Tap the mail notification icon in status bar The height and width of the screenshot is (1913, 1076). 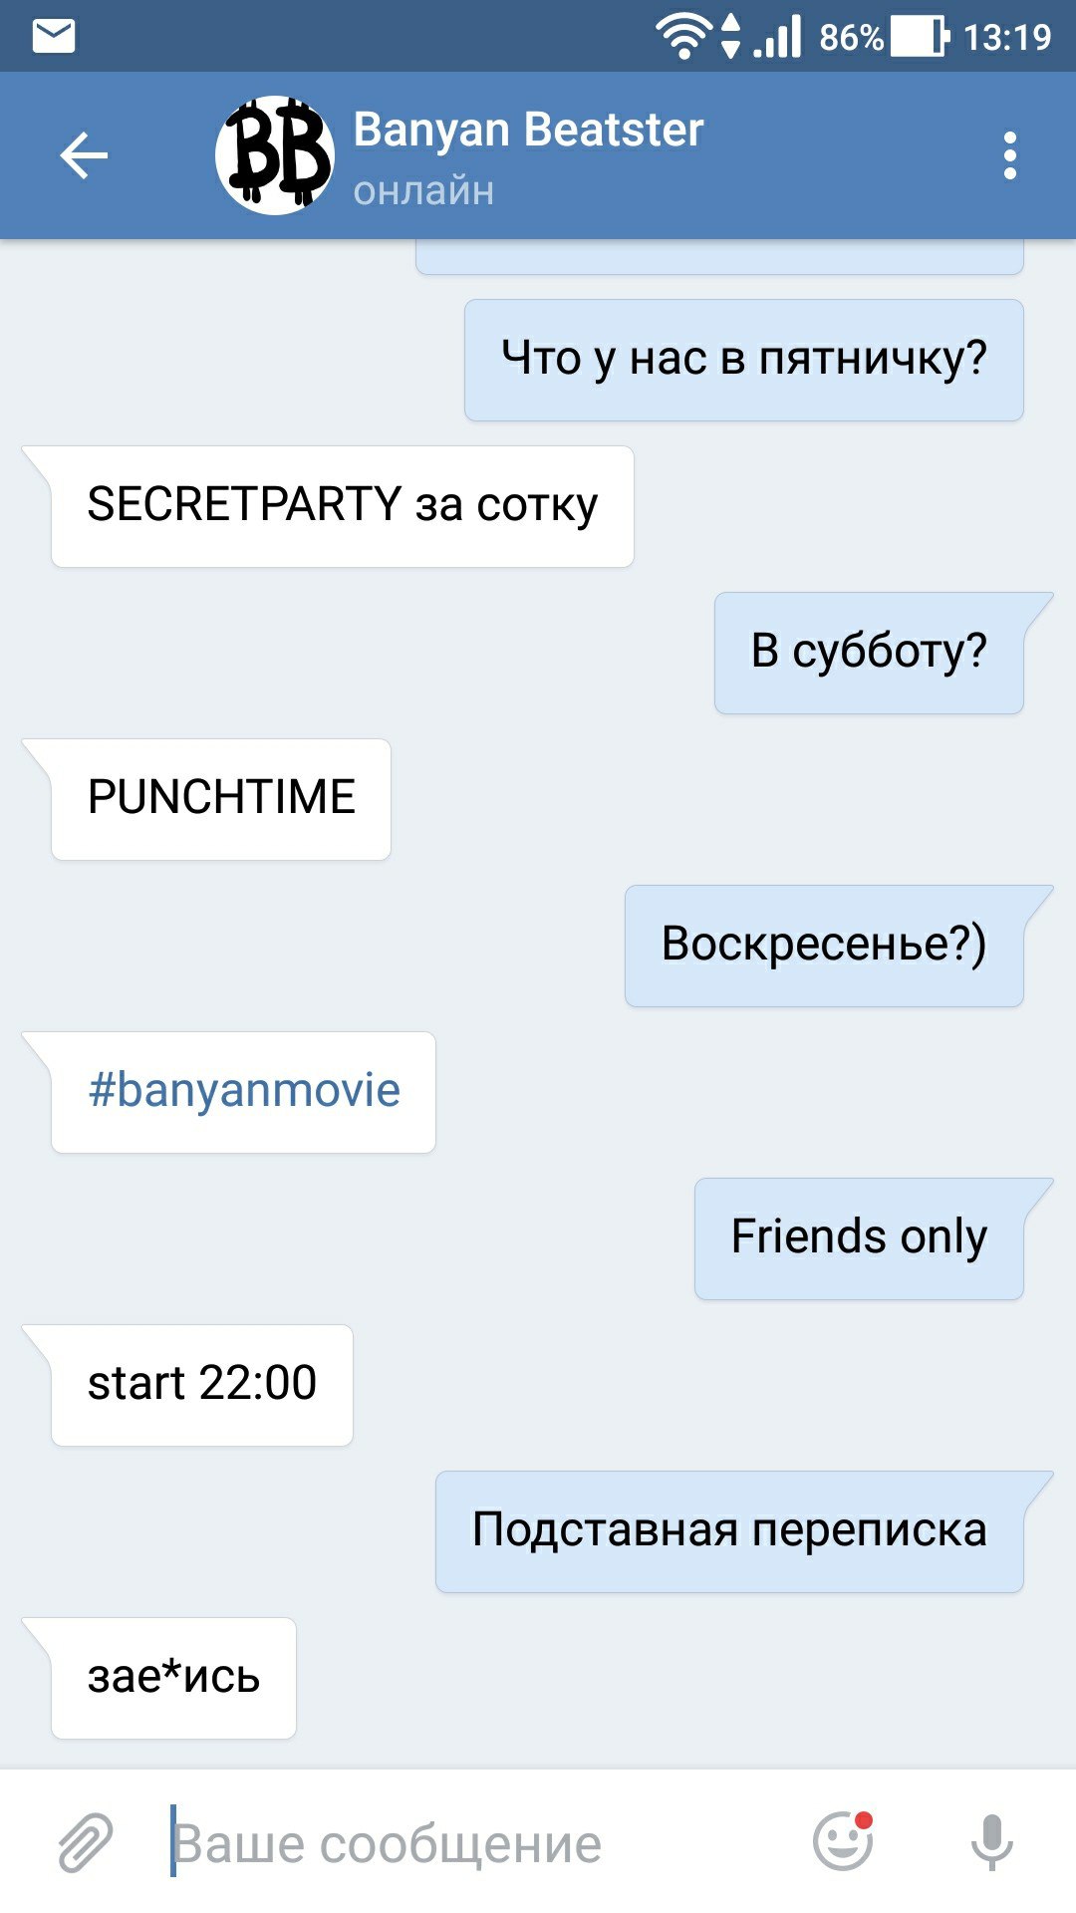click(x=54, y=37)
